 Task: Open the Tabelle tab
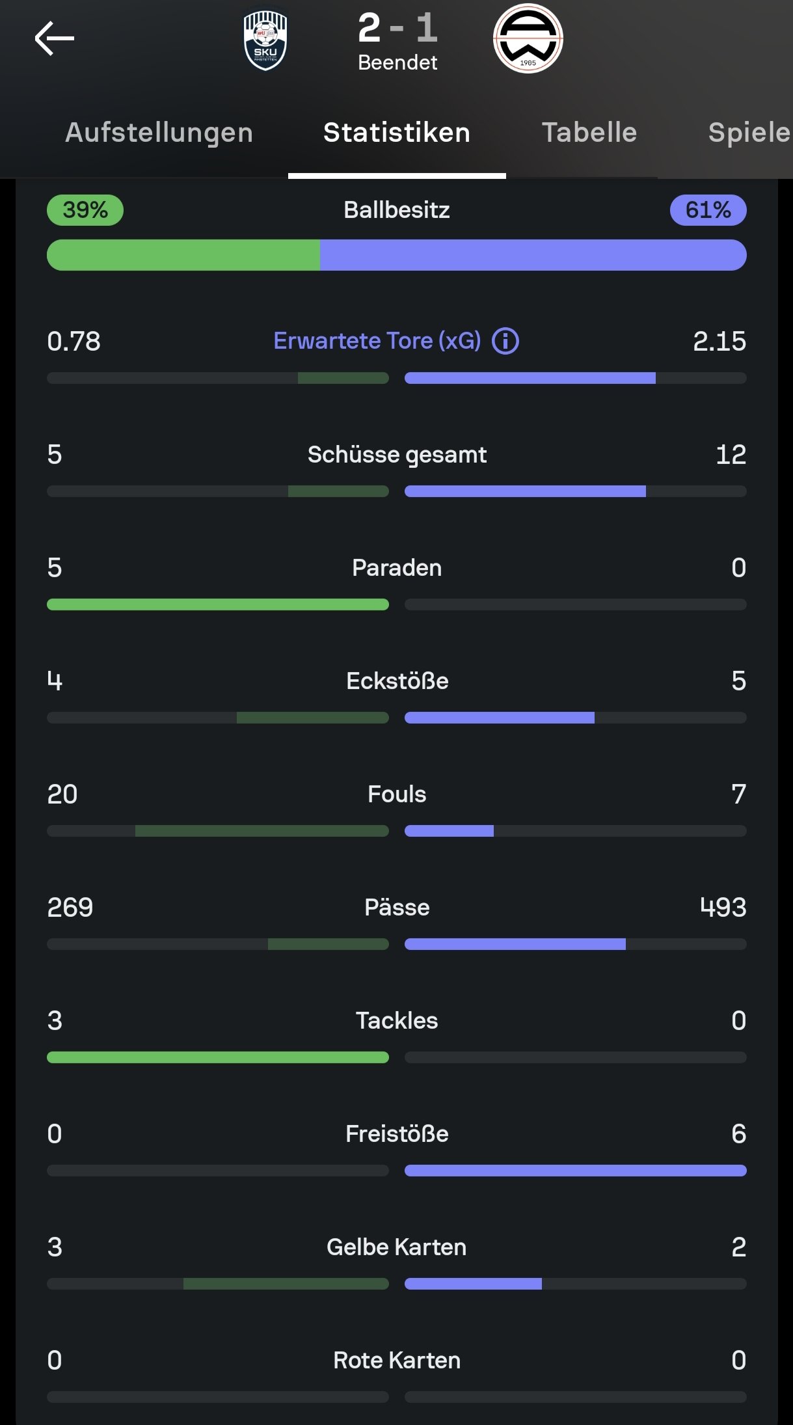(x=589, y=133)
